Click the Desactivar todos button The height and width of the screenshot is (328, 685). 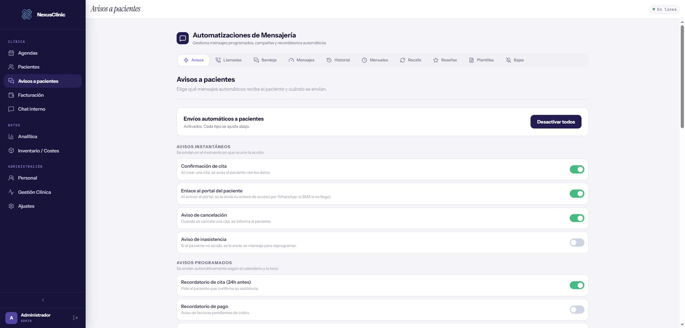tap(556, 122)
